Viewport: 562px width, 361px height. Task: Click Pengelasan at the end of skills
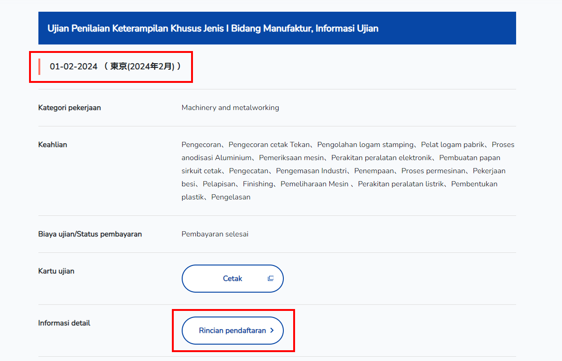230,197
